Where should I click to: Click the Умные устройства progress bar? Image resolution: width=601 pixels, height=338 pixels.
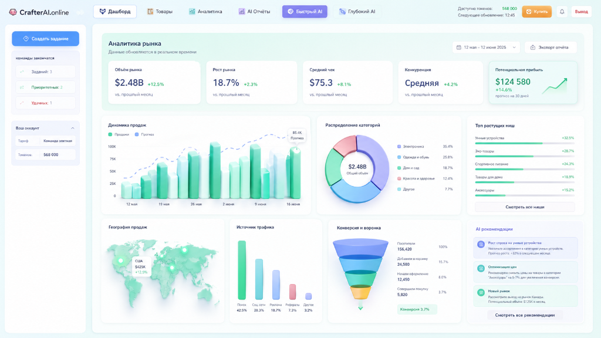[525, 143]
